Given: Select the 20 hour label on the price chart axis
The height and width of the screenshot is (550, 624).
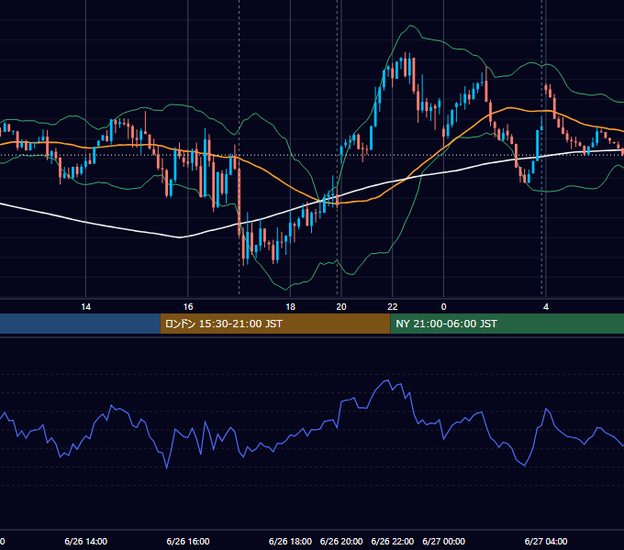Looking at the screenshot, I should [341, 307].
